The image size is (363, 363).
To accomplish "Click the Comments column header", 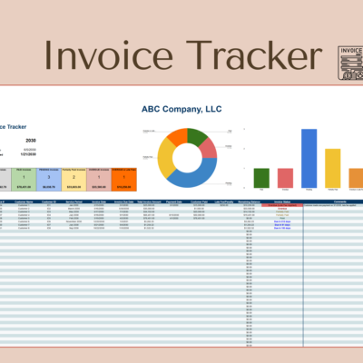I will tap(340, 201).
